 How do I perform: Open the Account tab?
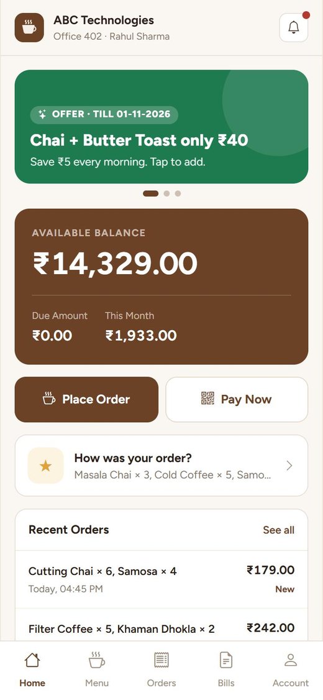pyautogui.click(x=291, y=670)
